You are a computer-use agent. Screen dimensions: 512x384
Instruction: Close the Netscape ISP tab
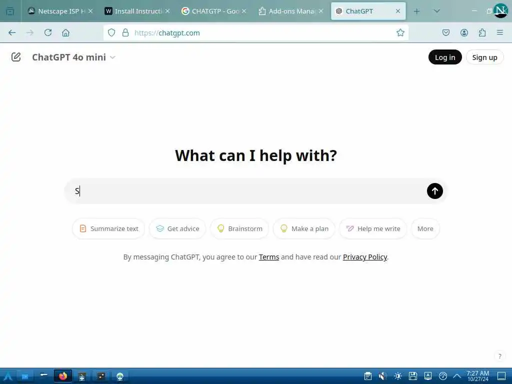click(x=90, y=11)
